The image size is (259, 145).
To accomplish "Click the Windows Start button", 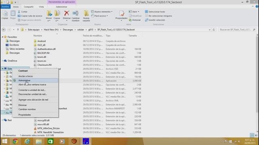I will coord(4,141).
